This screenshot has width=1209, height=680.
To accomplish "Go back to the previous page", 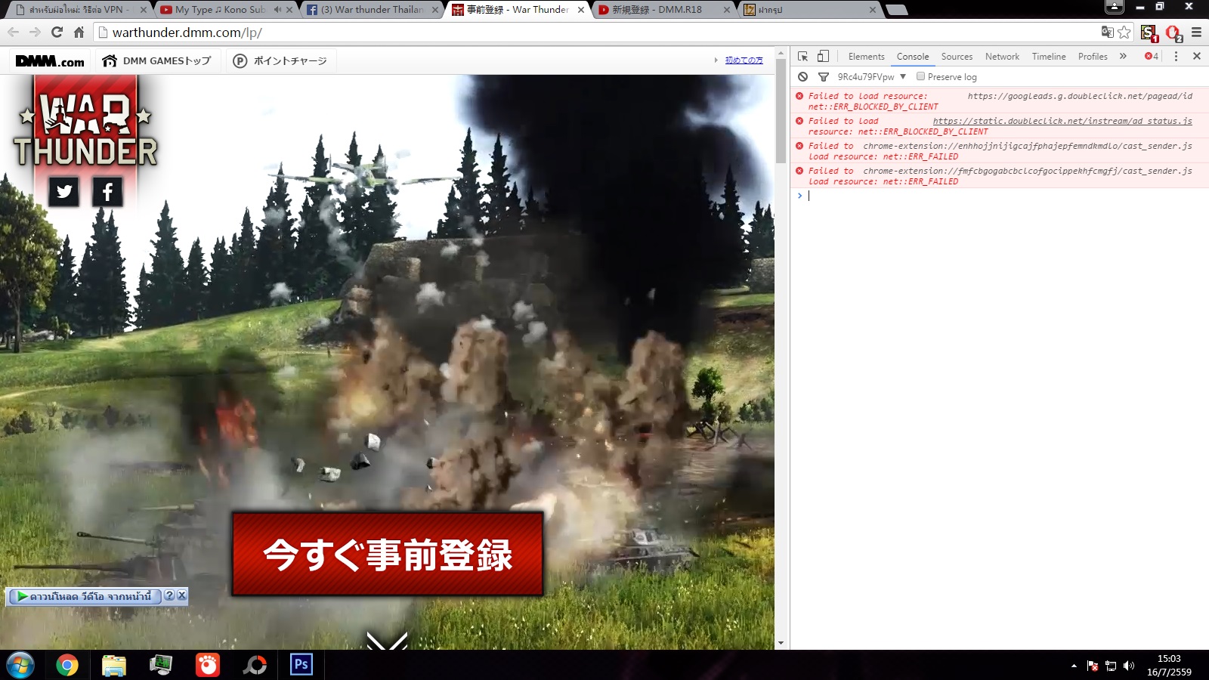I will (13, 32).
